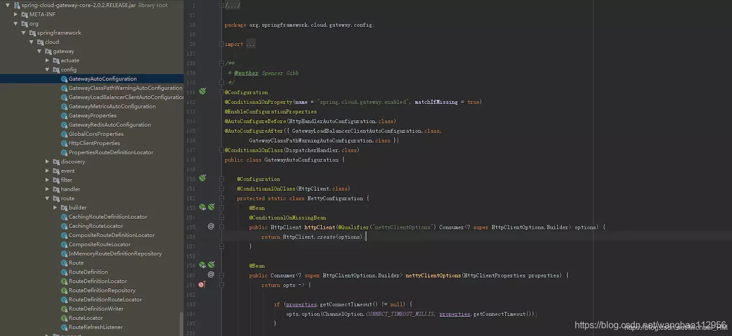Click the package folder icon beside handler
The width and height of the screenshot is (732, 336).
56,189
